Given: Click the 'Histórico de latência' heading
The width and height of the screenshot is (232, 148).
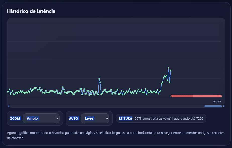Looking at the screenshot, I should 31,11.
